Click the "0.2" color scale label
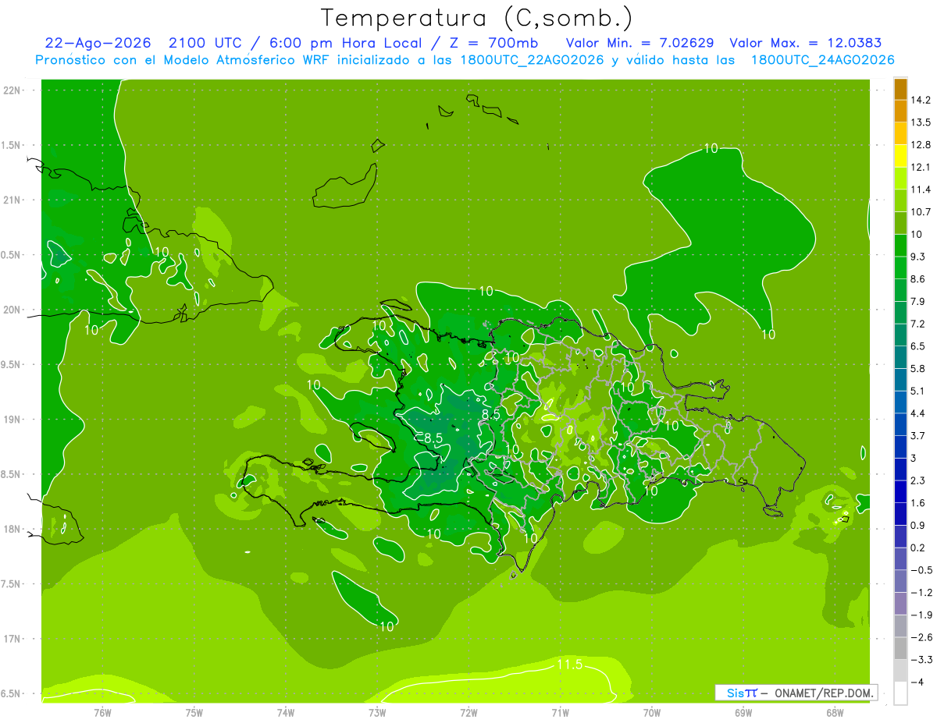 coord(919,548)
